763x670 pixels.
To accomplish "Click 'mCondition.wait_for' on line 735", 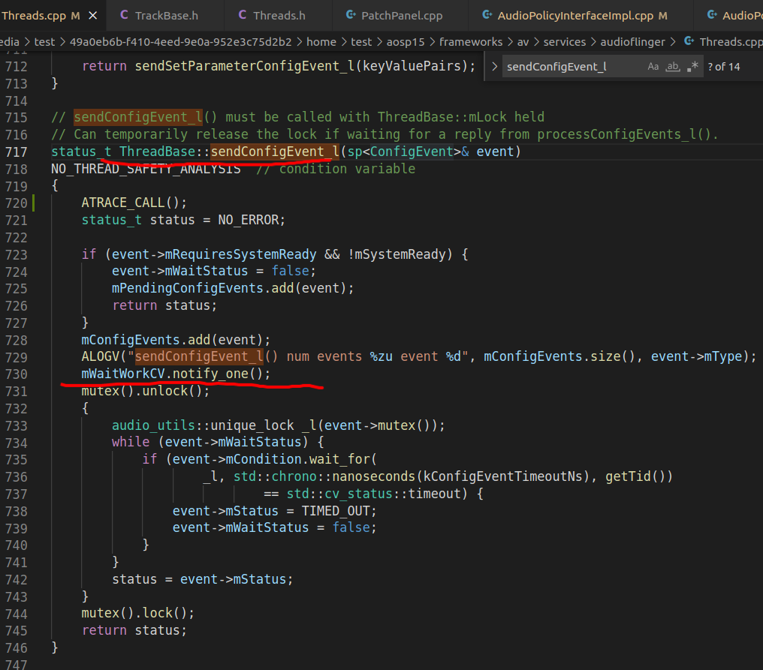I will pos(298,459).
